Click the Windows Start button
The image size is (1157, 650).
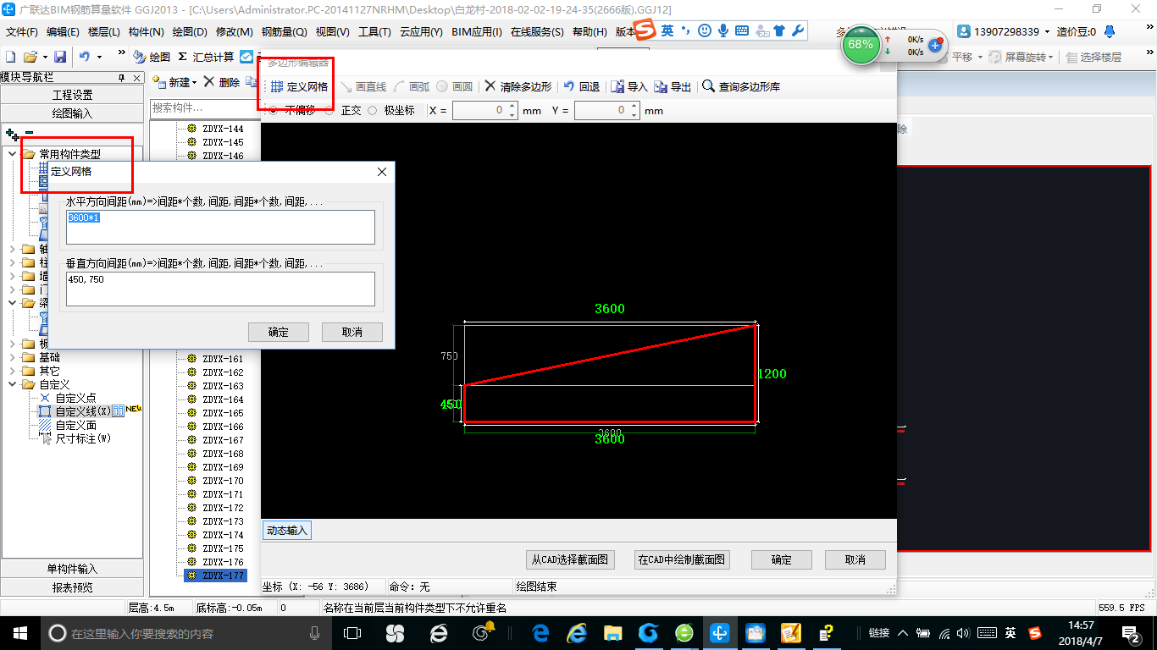[x=19, y=633]
